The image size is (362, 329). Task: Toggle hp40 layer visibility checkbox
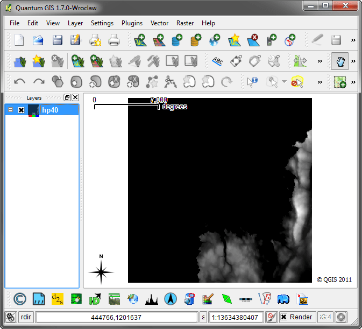pyautogui.click(x=21, y=110)
